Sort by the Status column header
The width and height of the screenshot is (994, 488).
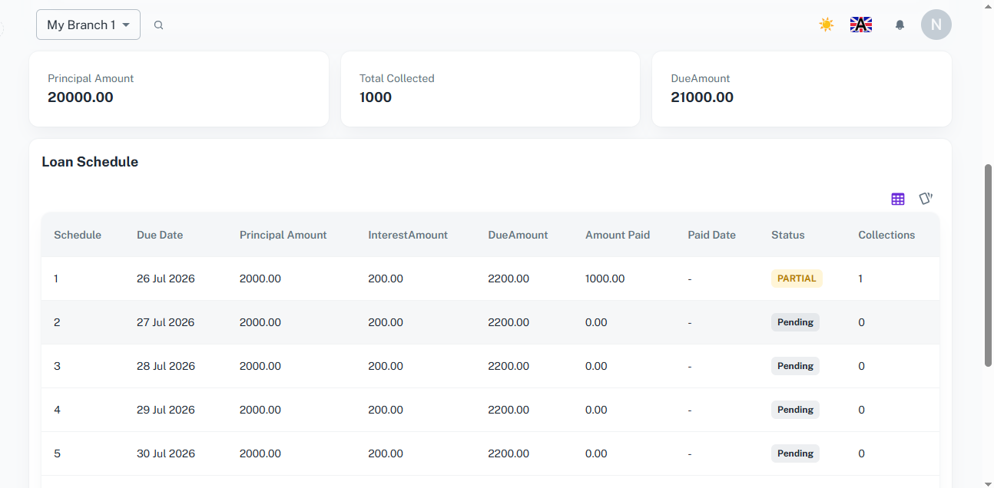(x=788, y=235)
